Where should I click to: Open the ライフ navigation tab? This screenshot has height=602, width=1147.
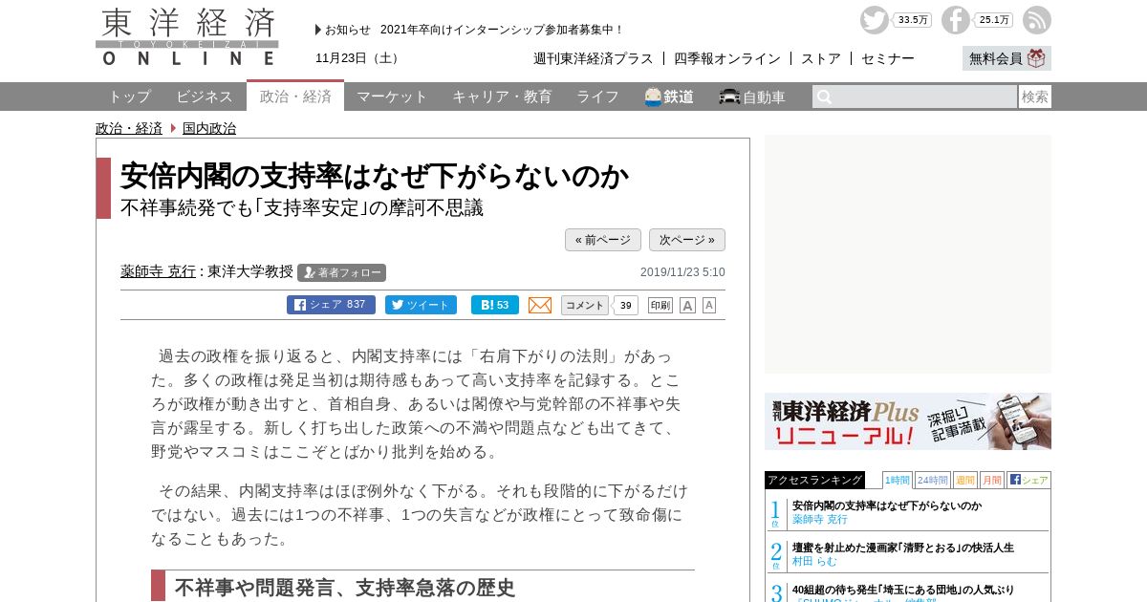click(597, 97)
